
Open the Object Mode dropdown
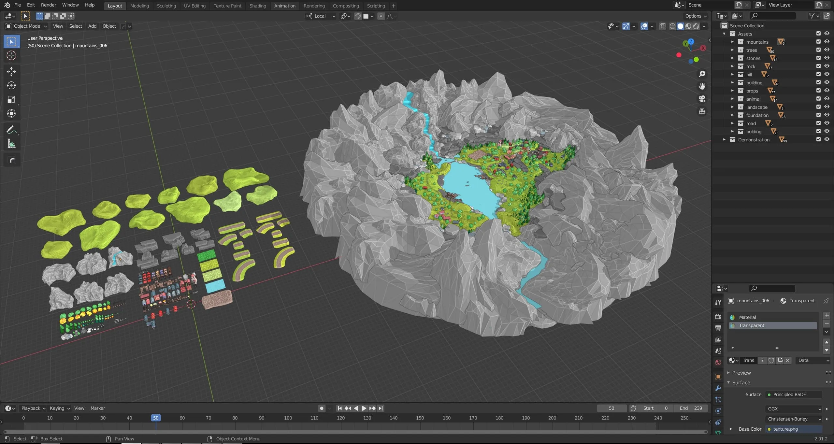[x=26, y=26]
